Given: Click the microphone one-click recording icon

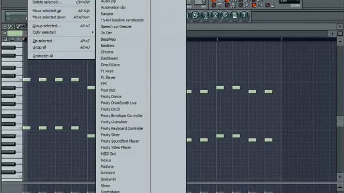Looking at the screenshot, I should click(x=225, y=16).
